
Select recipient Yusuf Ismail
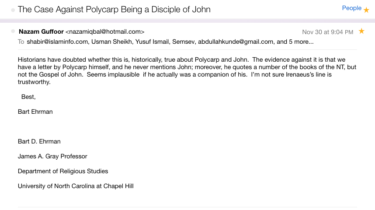[139, 42]
